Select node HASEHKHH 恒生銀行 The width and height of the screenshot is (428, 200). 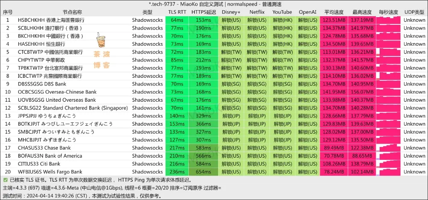(x=42, y=44)
